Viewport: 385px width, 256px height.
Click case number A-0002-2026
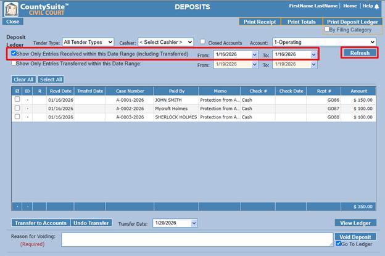(130, 109)
